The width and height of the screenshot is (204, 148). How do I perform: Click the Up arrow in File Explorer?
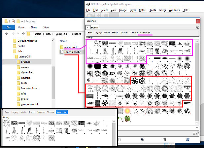[x=23, y=34]
